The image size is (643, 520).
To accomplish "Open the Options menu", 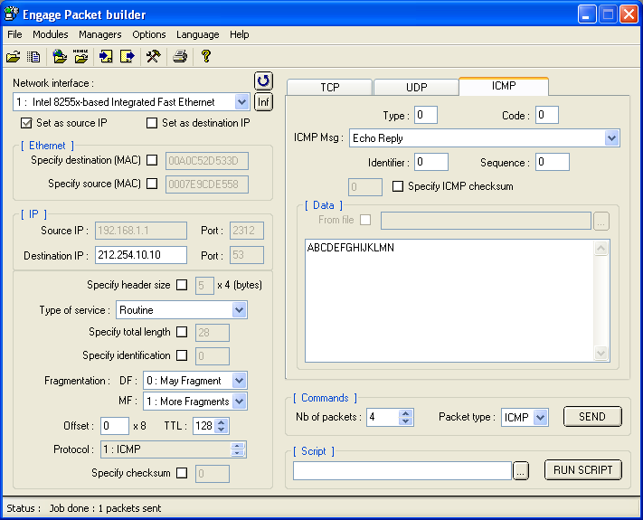I will (x=149, y=34).
